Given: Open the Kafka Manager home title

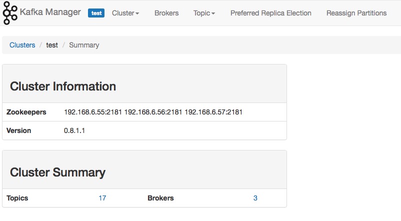Looking at the screenshot, I should pos(50,12).
